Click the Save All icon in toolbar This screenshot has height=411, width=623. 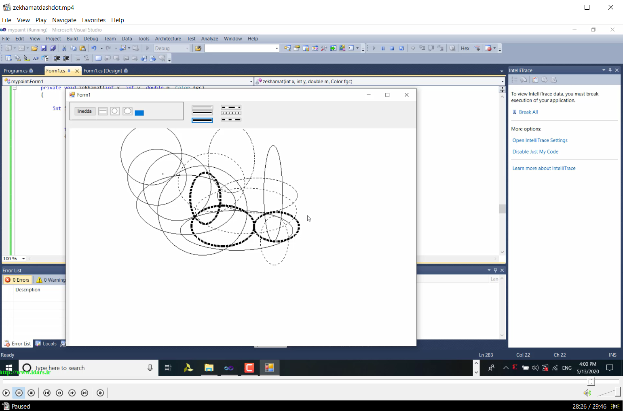pyautogui.click(x=53, y=48)
